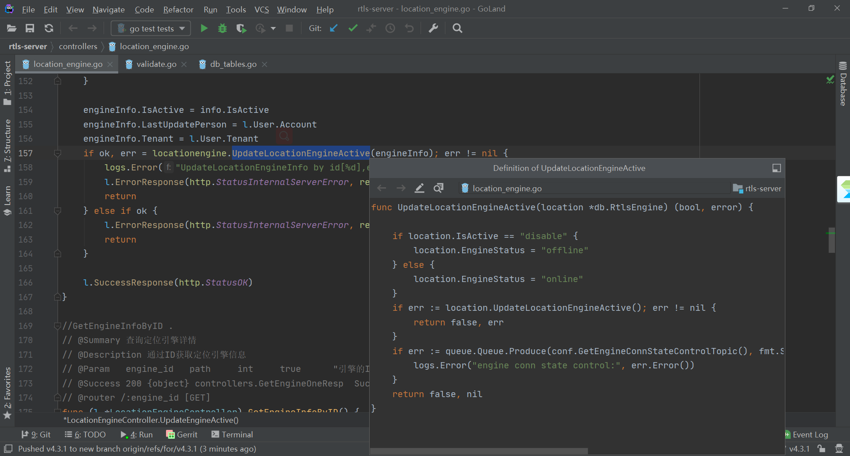
Task: Open Search Everywhere magnifier icon
Action: click(457, 28)
